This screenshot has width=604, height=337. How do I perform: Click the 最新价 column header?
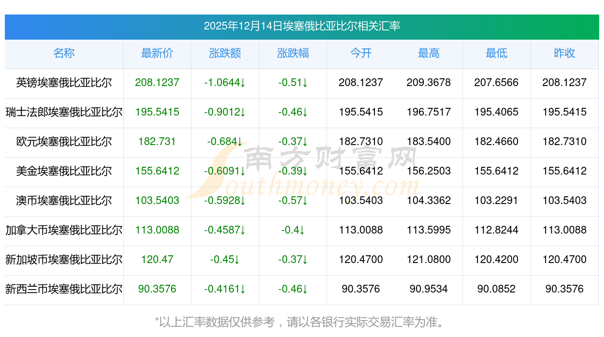pyautogui.click(x=157, y=54)
